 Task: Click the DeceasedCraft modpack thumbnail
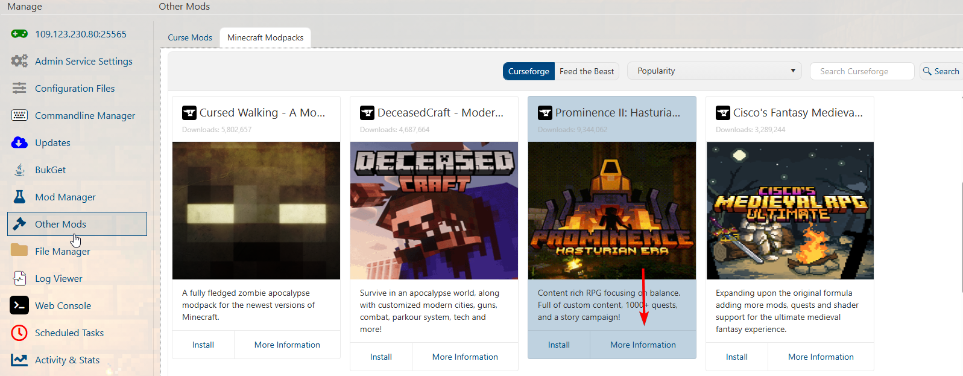coord(434,210)
